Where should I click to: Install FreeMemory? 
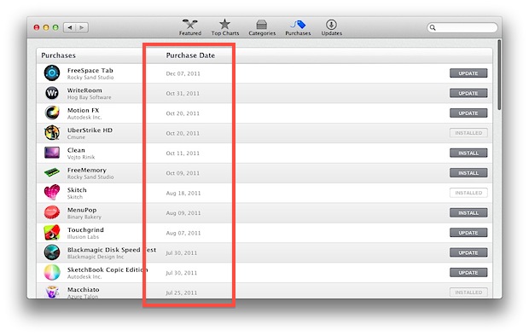pyautogui.click(x=468, y=173)
